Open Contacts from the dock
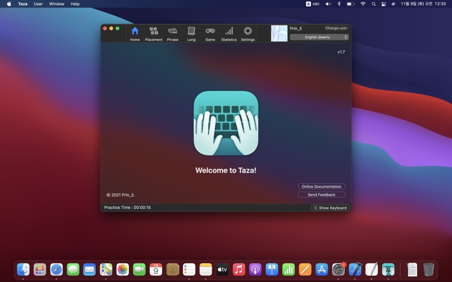This screenshot has height=282, width=452. click(x=172, y=270)
